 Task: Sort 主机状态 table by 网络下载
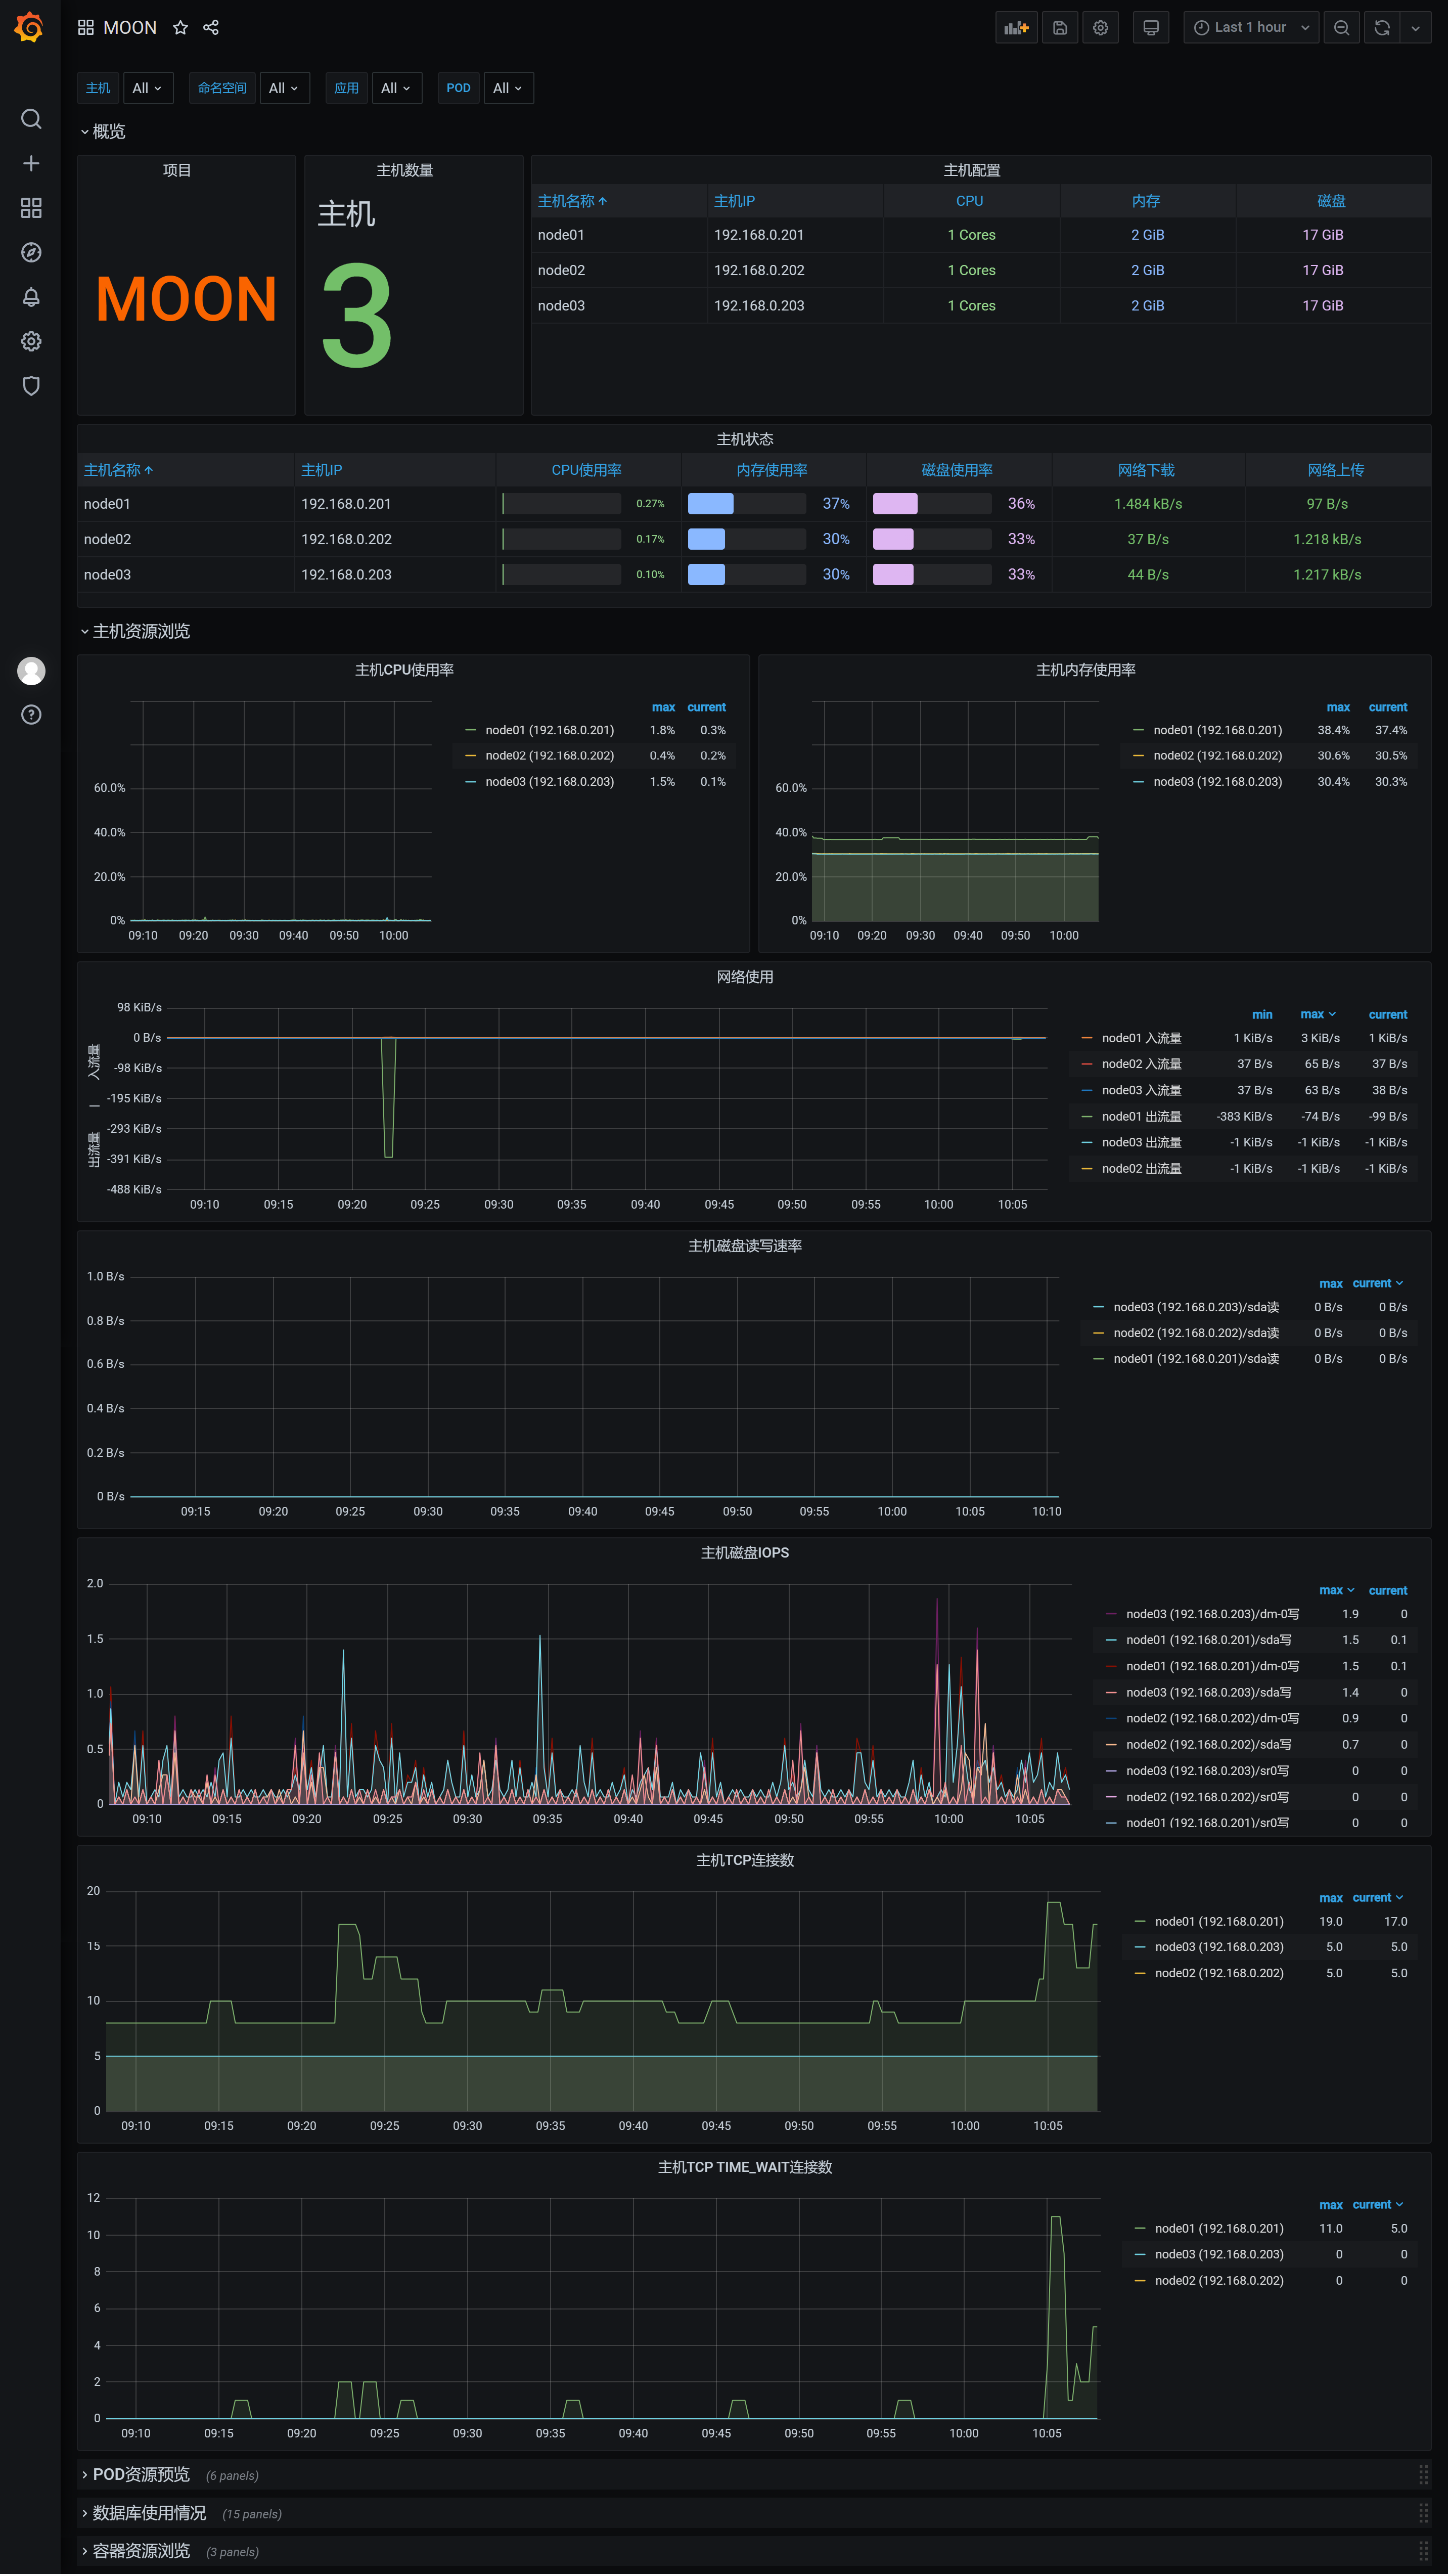coord(1146,470)
